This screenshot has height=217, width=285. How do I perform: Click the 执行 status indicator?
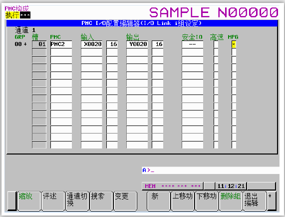12,15
